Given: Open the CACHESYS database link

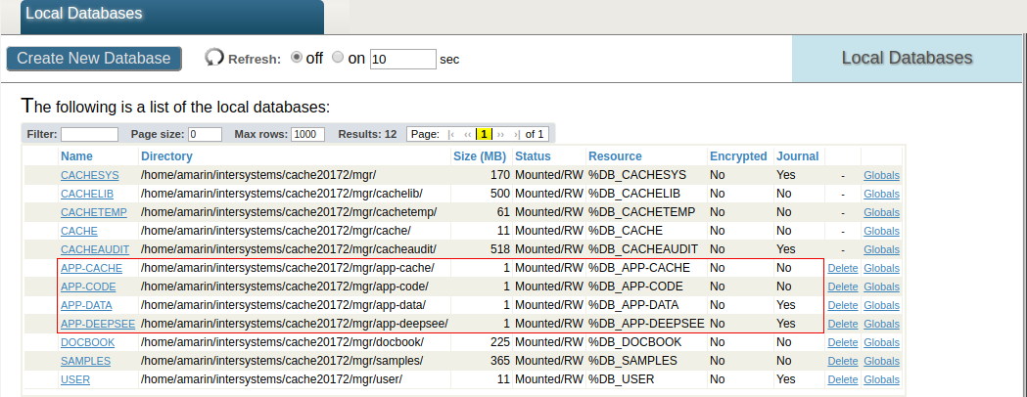Looking at the screenshot, I should [89, 176].
